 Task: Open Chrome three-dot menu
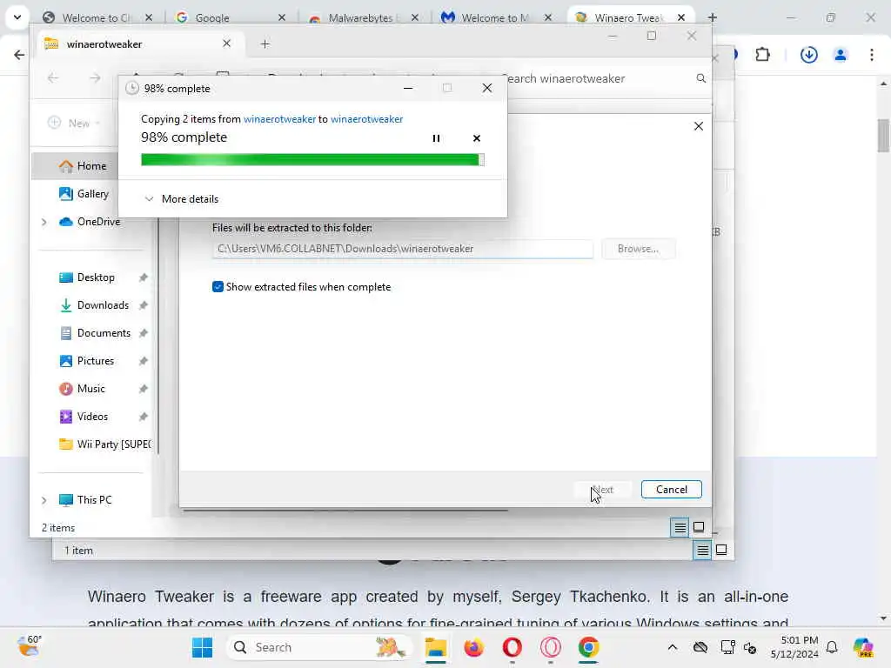(872, 55)
